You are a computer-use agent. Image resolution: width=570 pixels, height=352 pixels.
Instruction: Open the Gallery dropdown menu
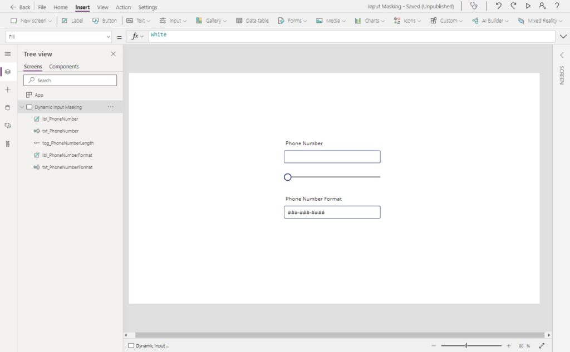tap(211, 21)
